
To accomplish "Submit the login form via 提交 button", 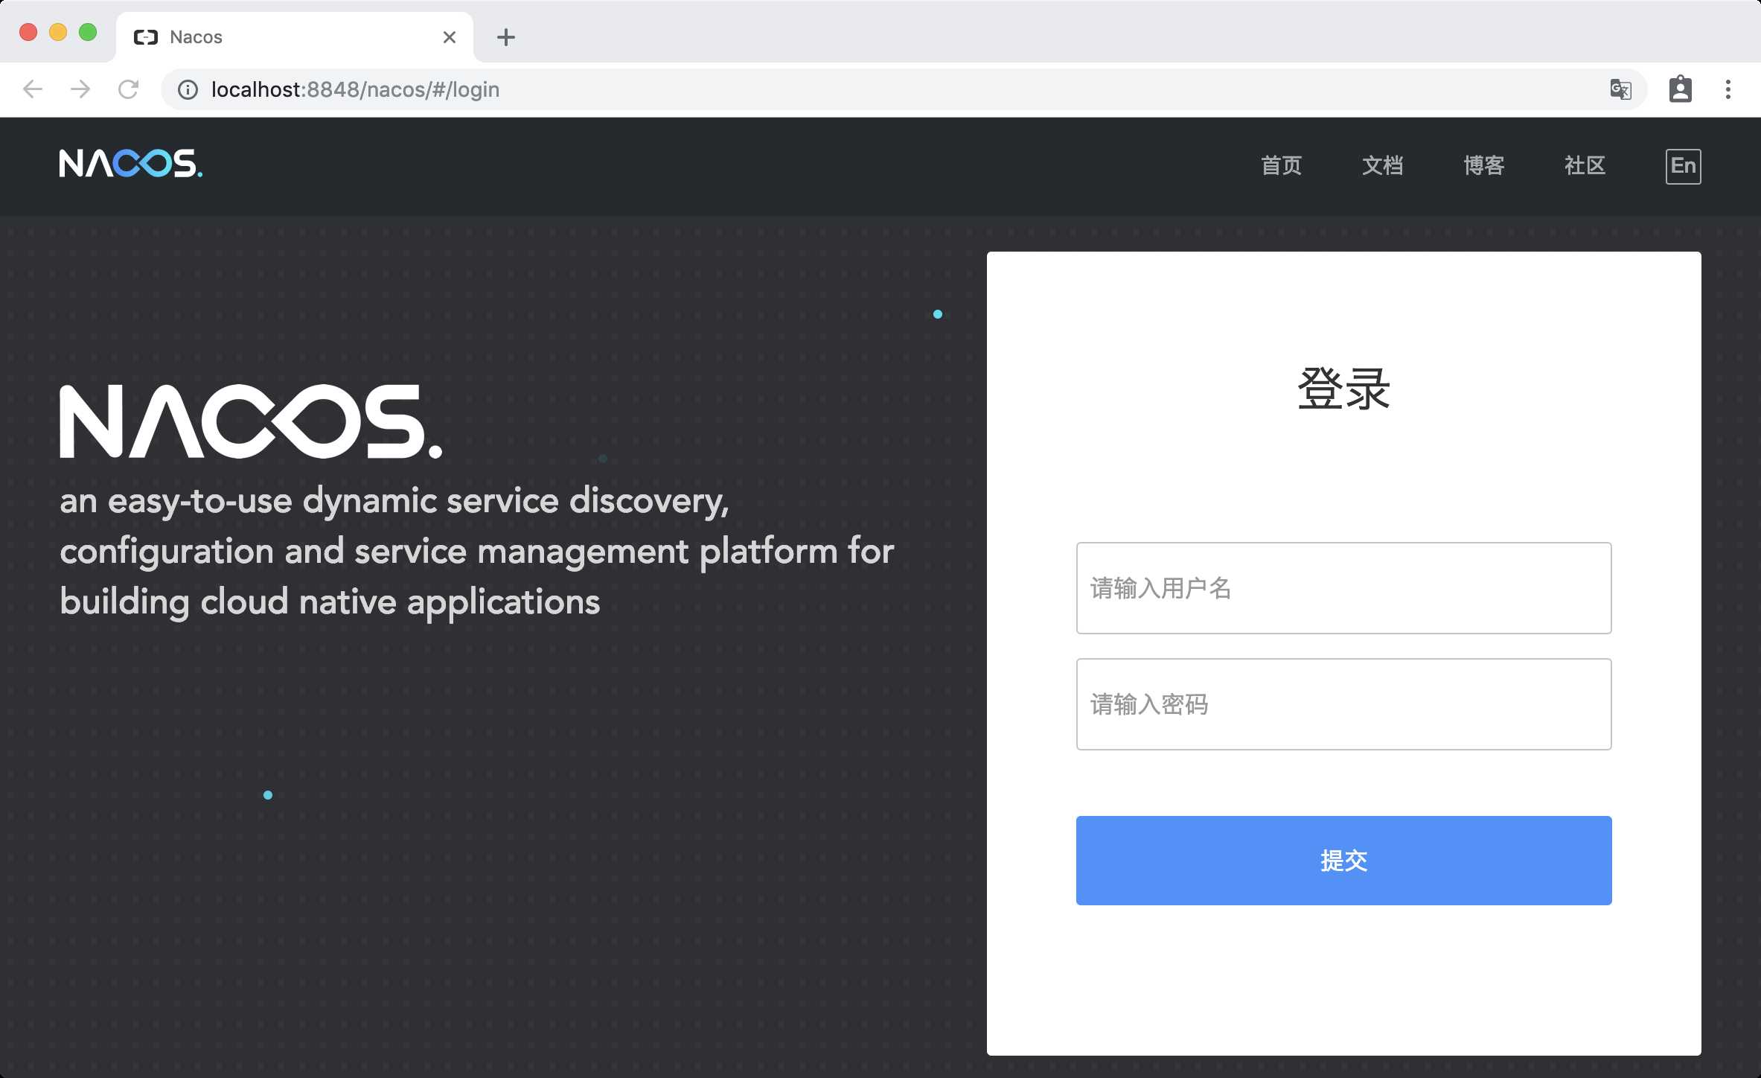I will pyautogui.click(x=1343, y=861).
